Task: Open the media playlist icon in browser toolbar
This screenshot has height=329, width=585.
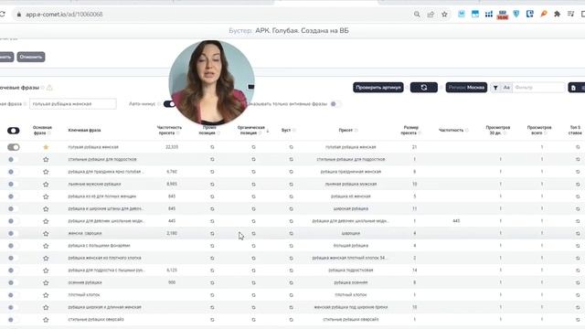Action: (570, 15)
